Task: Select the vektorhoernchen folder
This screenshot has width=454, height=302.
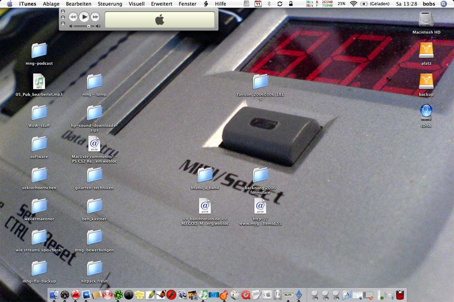Action: click(39, 175)
